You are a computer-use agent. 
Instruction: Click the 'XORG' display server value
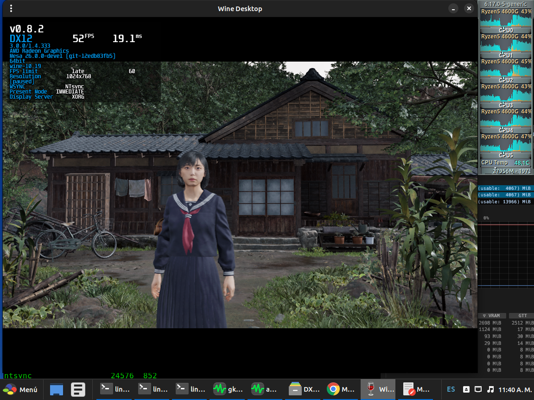pos(78,97)
